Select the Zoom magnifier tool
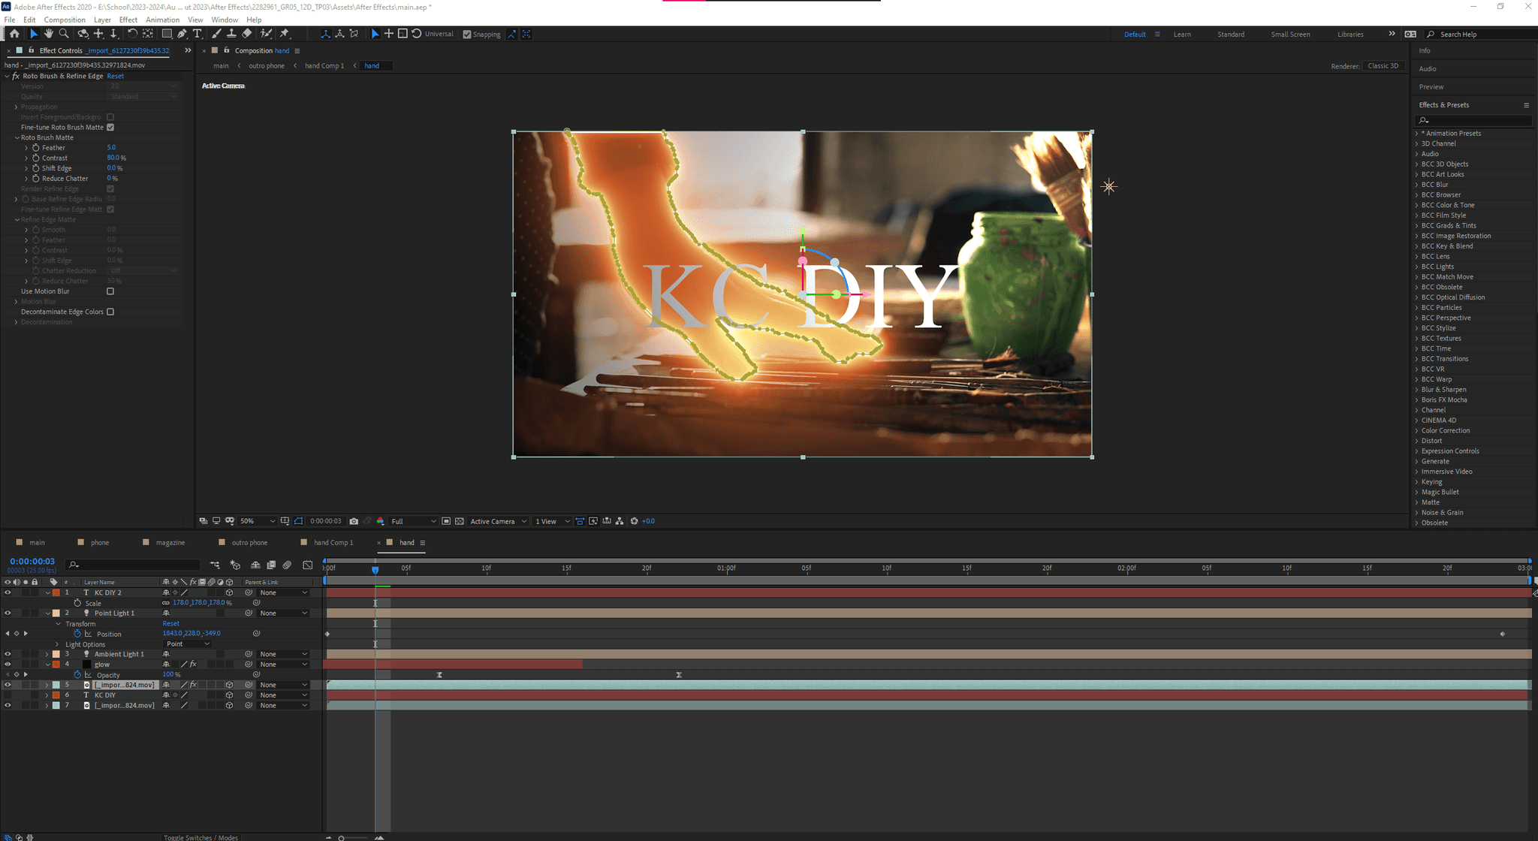The height and width of the screenshot is (841, 1538). pos(64,34)
